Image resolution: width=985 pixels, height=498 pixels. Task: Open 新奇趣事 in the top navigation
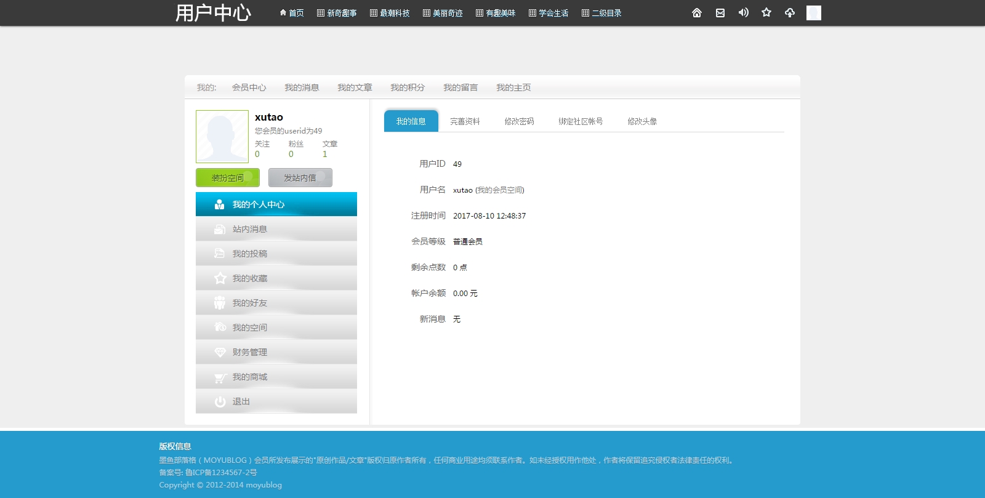(x=337, y=13)
